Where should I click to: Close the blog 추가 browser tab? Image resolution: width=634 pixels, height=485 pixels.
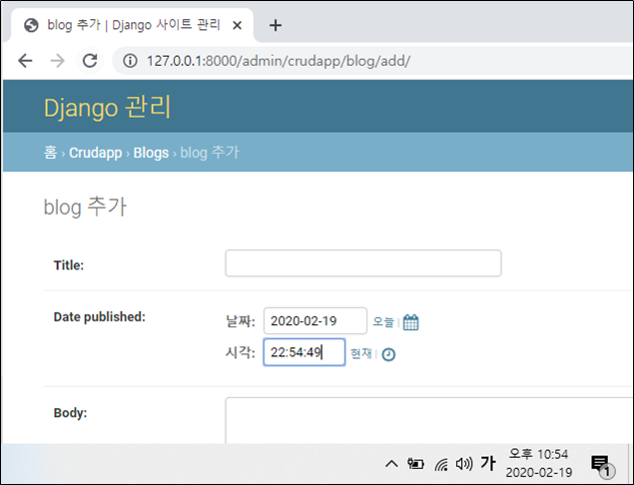click(x=238, y=26)
